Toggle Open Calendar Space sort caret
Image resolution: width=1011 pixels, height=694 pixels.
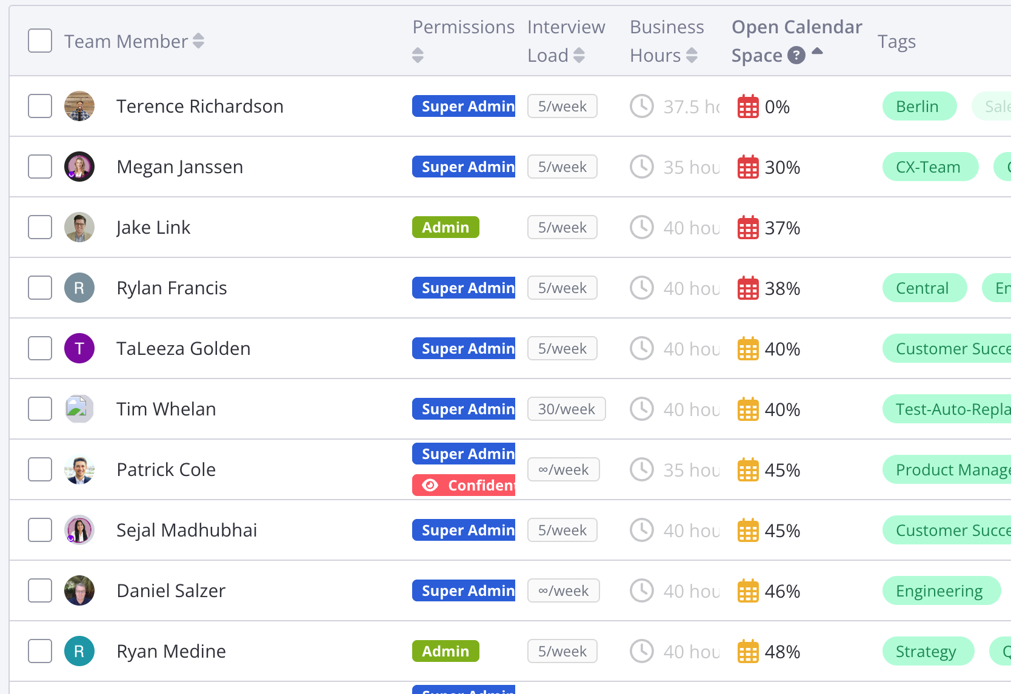point(817,51)
